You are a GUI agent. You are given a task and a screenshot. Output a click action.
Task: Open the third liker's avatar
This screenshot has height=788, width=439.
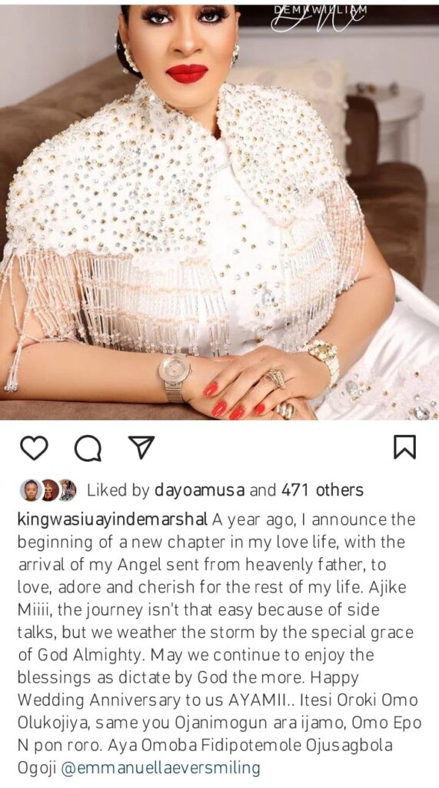pos(68,489)
